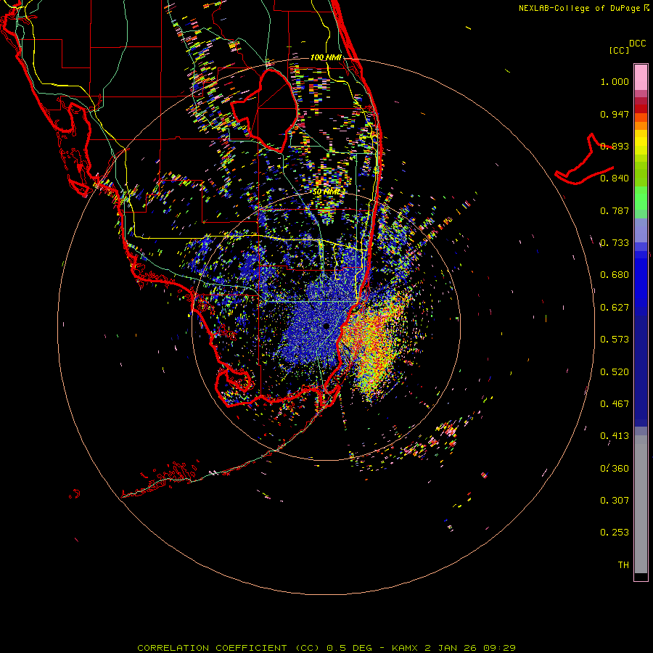Viewport: 653px width, 653px height.
Task: Click the 0.360 legend value
Action: [x=615, y=469]
